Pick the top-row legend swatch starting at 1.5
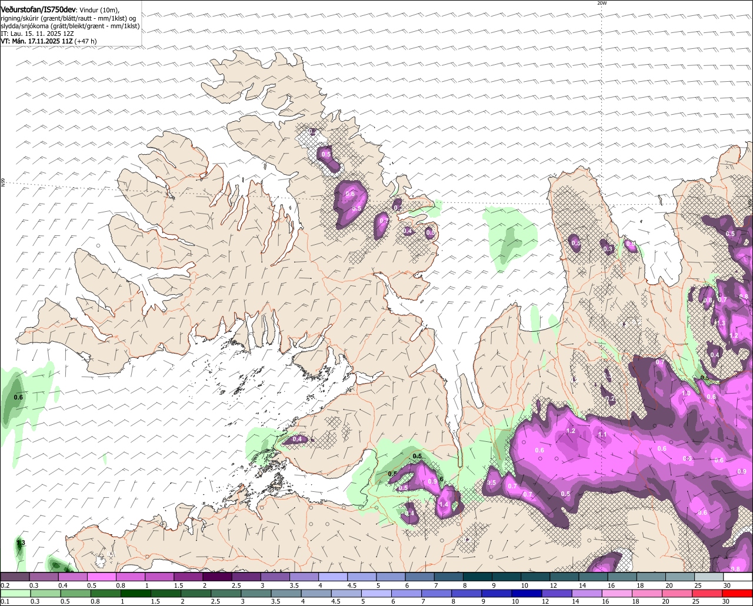Screen dimensions: 753x606 [188, 577]
